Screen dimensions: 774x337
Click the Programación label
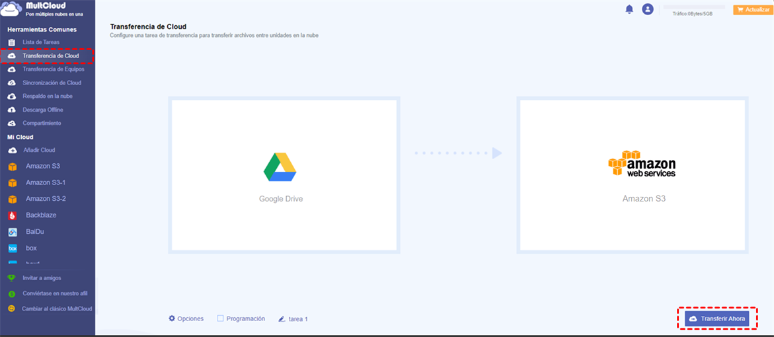[245, 318]
